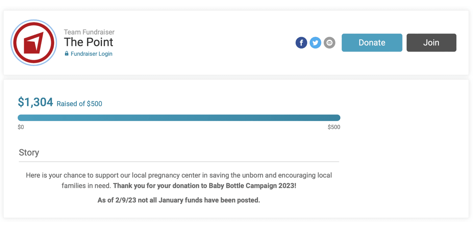The height and width of the screenshot is (228, 473).
Task: Click the divider line under Story
Action: point(179,162)
